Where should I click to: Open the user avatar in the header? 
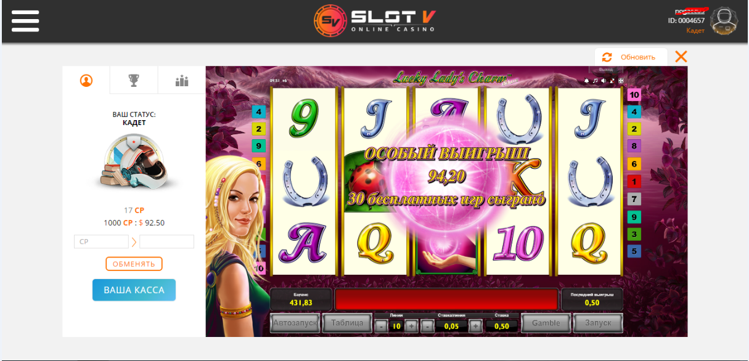(x=724, y=21)
